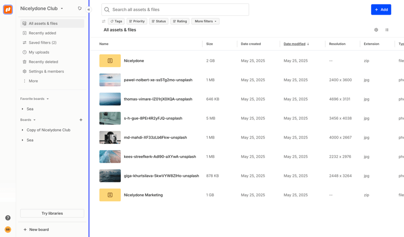Click the 4696 x 3131 resolution cell
Image resolution: width=404 pixels, height=237 pixels.
pos(339,99)
